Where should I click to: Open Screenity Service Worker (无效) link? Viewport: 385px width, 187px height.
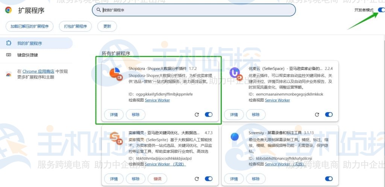[x=286, y=164]
